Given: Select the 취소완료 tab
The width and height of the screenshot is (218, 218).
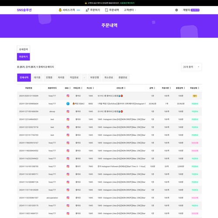Looking at the screenshot, I should coord(109,78).
